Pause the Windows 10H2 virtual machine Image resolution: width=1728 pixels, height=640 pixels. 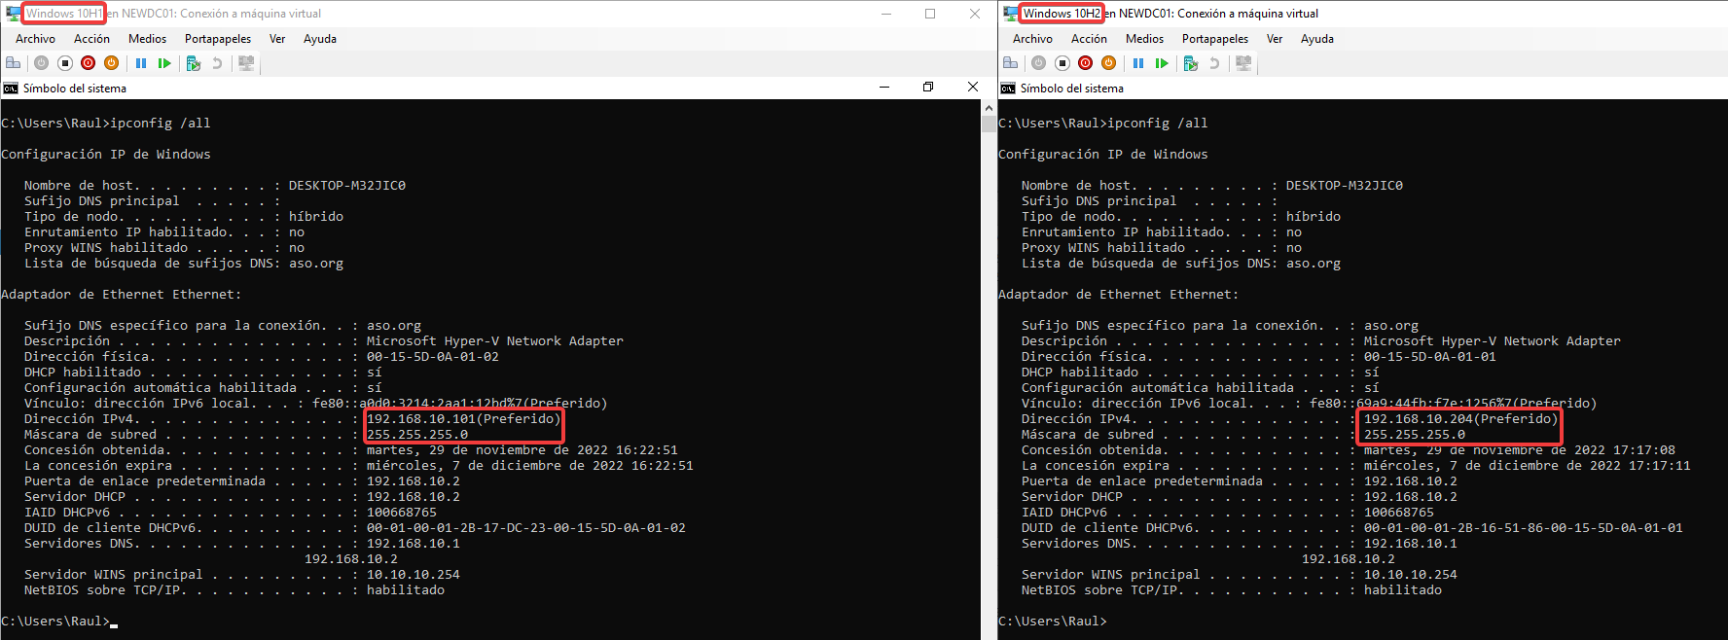[1138, 63]
